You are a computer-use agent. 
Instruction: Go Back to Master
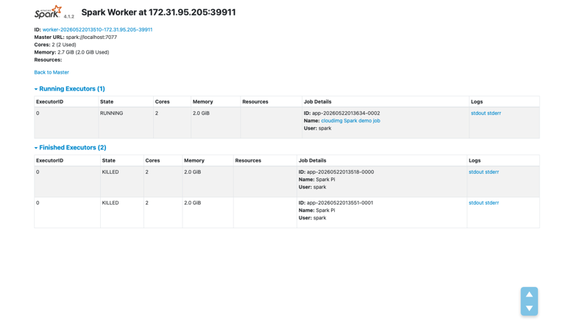pos(52,72)
